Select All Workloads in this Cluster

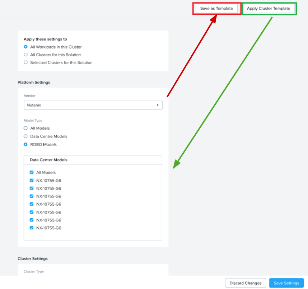coord(26,47)
